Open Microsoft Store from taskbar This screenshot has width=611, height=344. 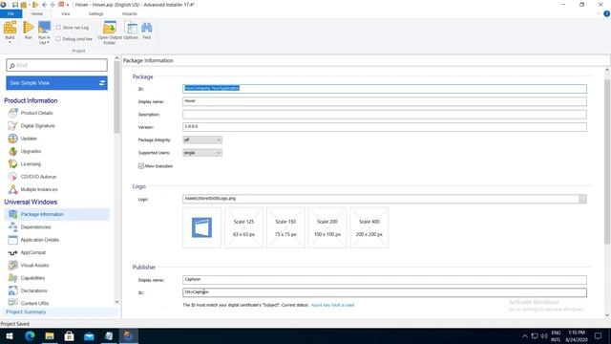tap(70, 335)
